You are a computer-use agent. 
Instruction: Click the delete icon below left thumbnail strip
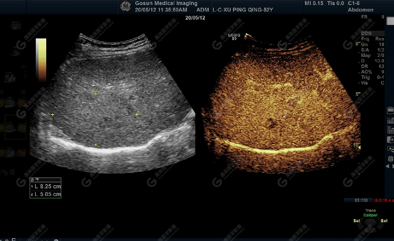coord(12,172)
